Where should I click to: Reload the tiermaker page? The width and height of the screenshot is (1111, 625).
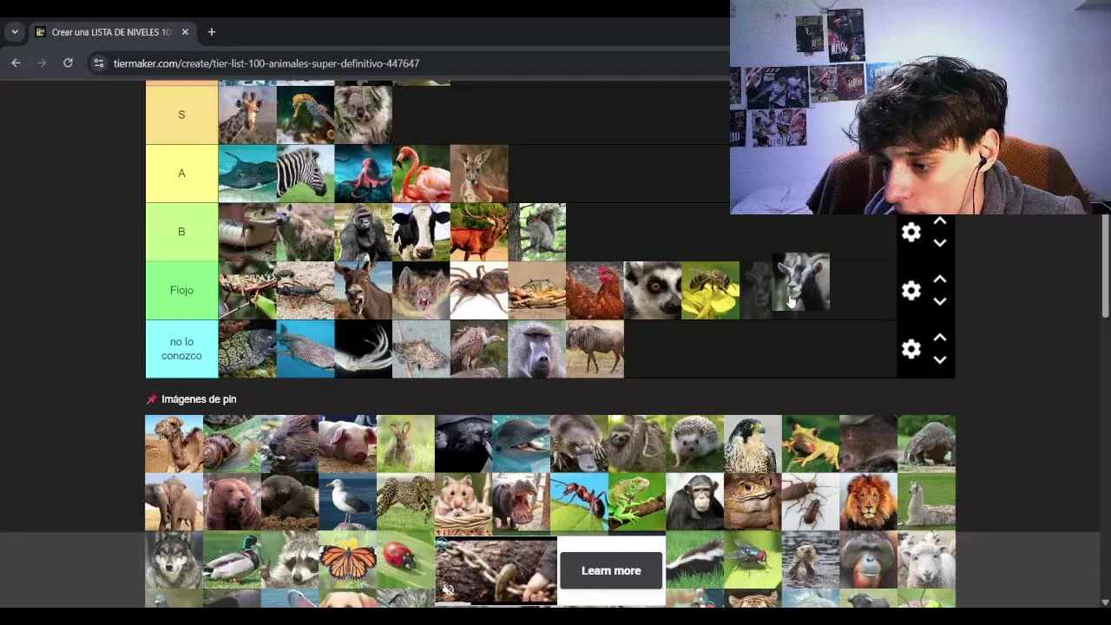68,62
